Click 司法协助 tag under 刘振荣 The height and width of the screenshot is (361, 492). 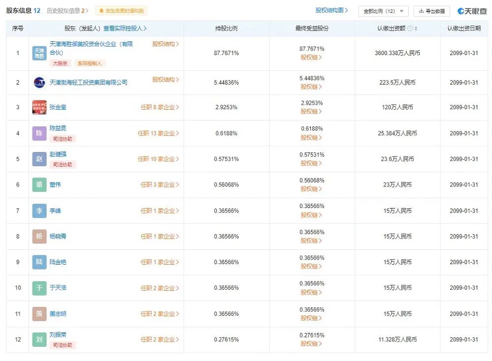coord(62,345)
